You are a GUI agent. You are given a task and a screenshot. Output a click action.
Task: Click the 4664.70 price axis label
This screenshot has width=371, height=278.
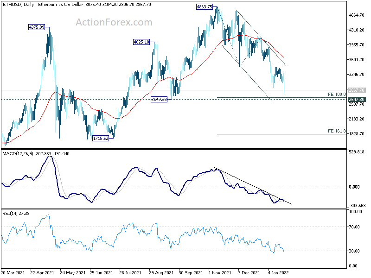click(x=357, y=15)
